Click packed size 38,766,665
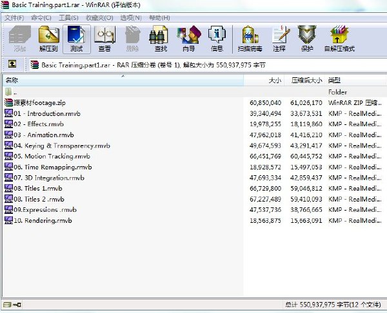387x313 pixels. (x=306, y=210)
